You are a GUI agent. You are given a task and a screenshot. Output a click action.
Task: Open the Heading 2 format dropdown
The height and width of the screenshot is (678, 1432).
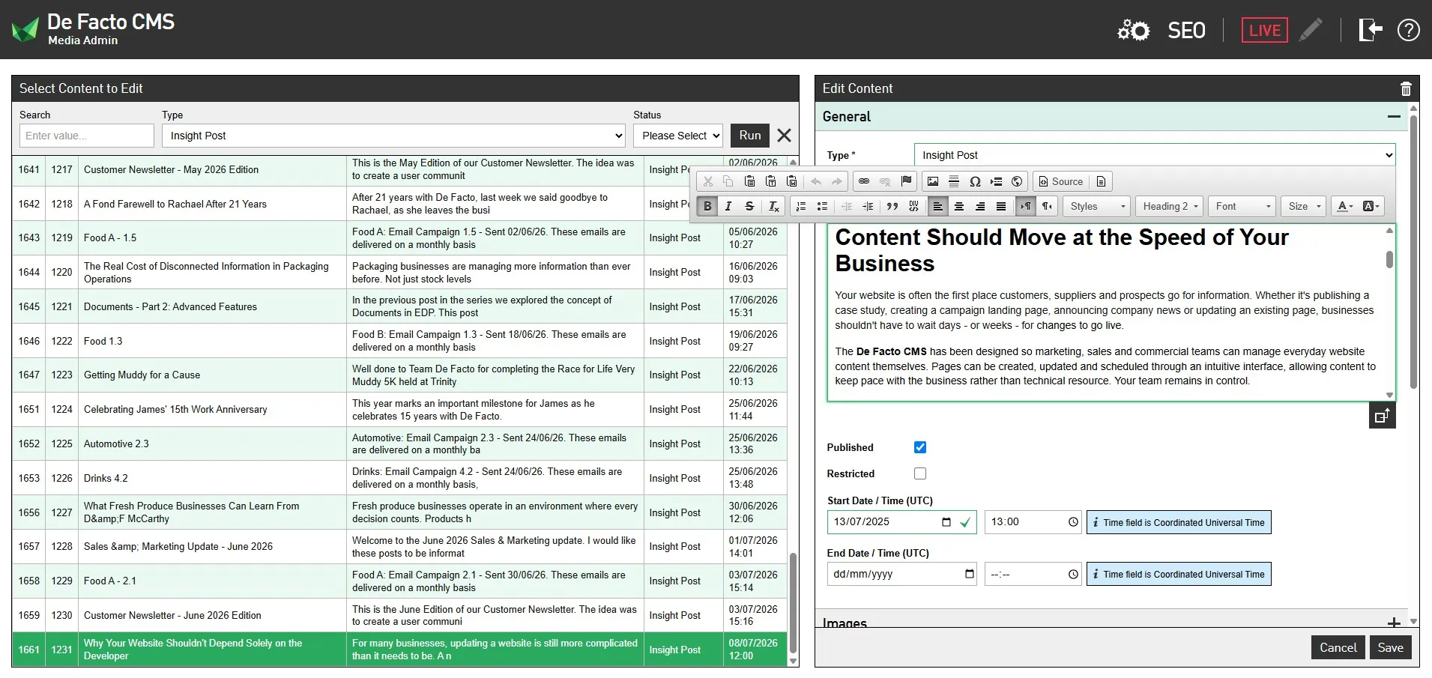(1170, 207)
